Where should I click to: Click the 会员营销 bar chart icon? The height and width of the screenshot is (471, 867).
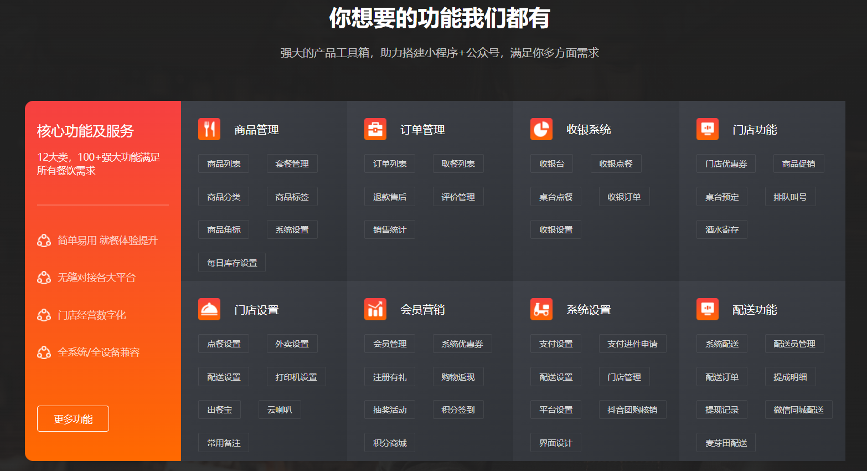(375, 309)
